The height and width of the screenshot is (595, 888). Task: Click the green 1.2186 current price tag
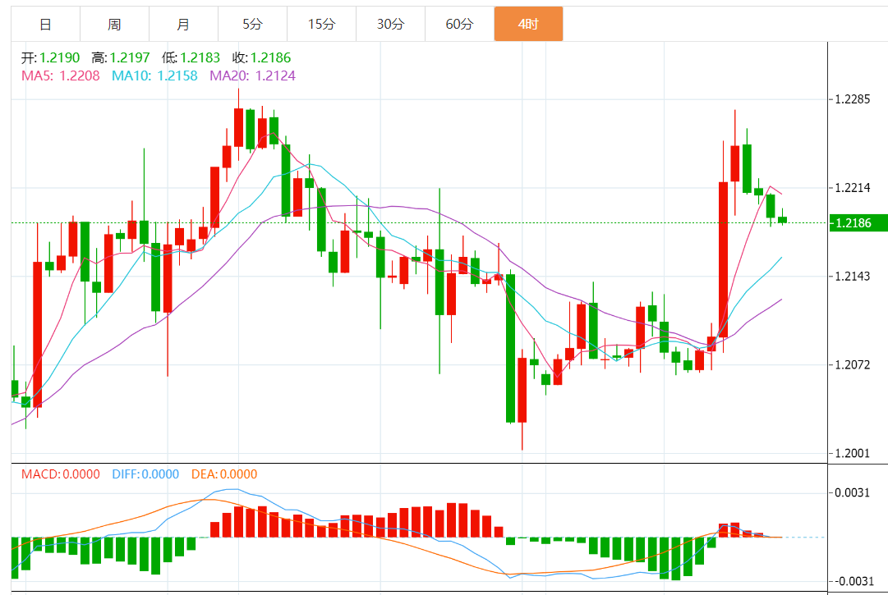tap(857, 223)
